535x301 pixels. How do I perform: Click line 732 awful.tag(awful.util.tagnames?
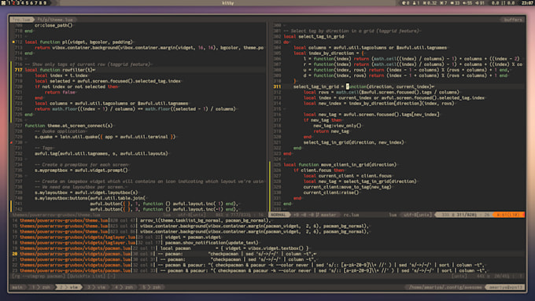(x=101, y=153)
